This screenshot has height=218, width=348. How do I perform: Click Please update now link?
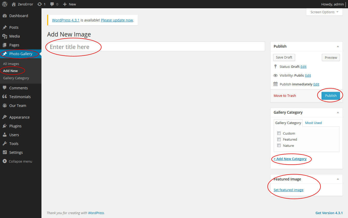[117, 20]
